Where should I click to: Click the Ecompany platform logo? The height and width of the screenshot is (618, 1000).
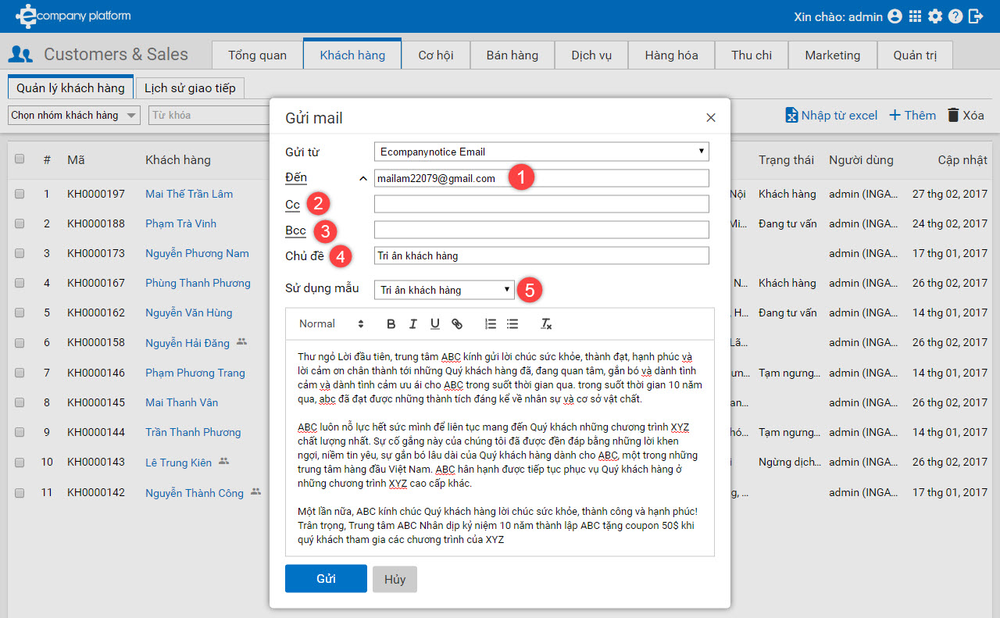coord(73,15)
